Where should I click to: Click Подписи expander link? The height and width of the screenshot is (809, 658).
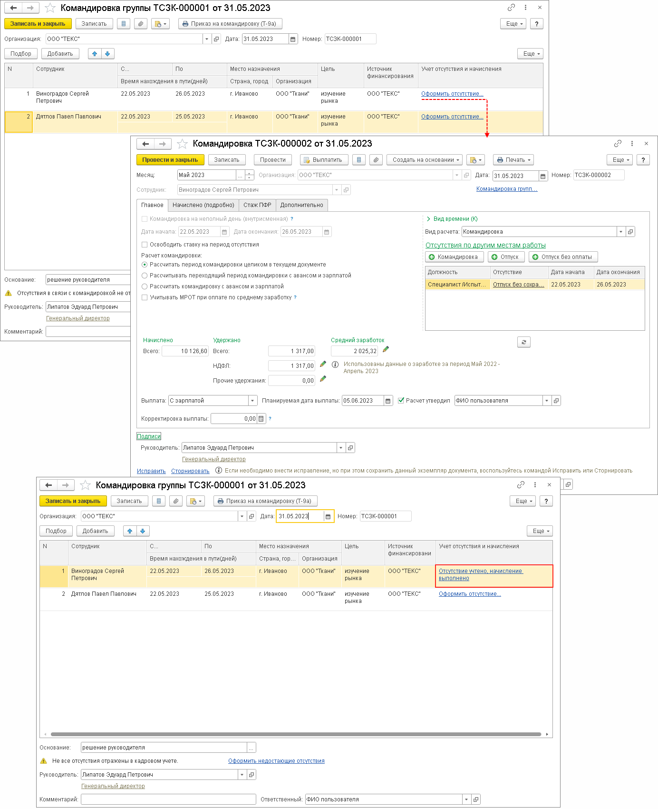(149, 436)
